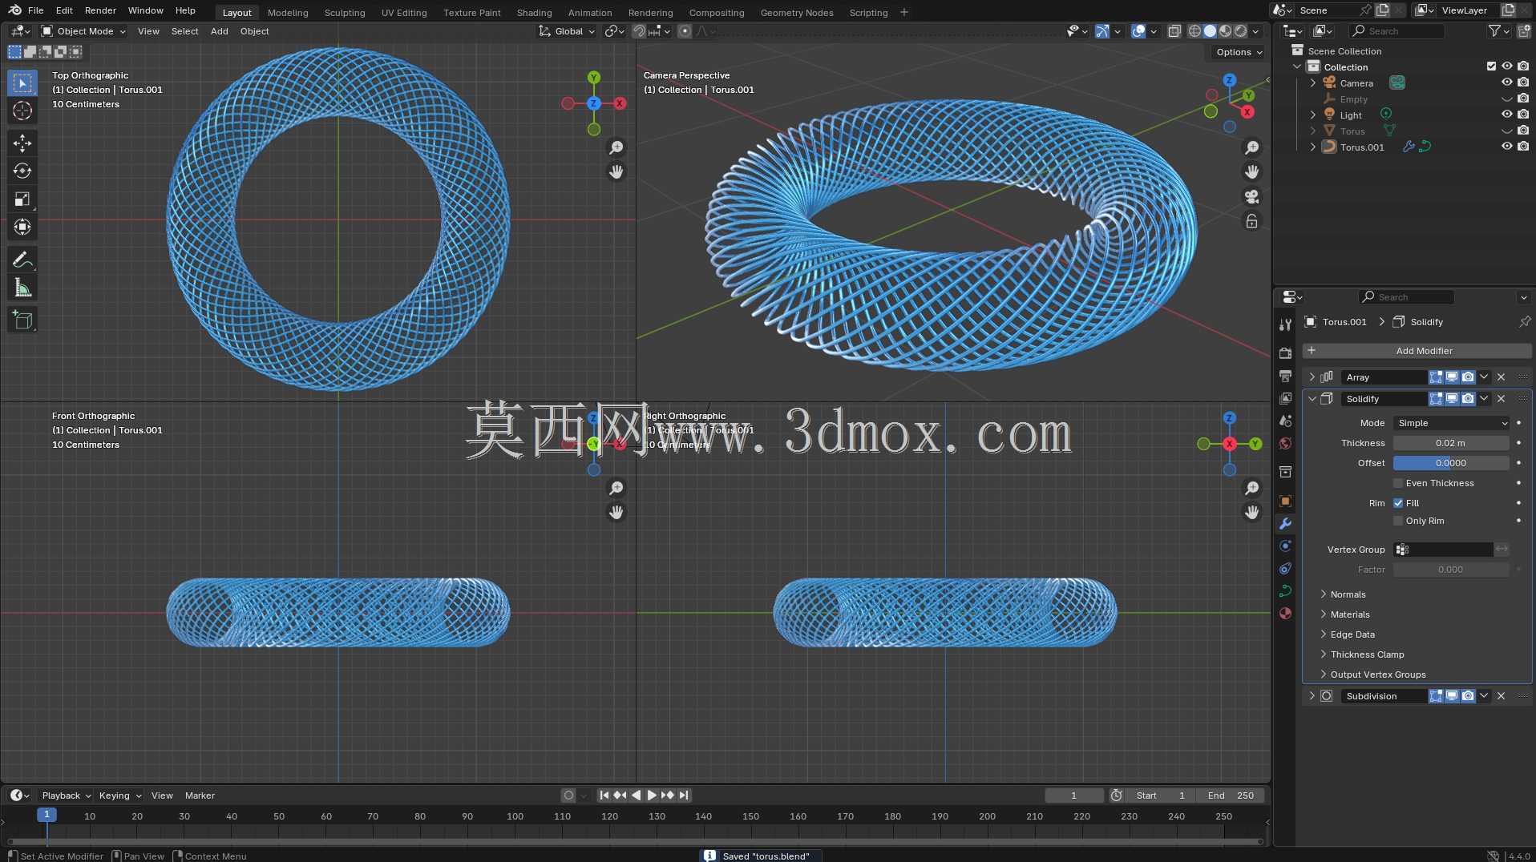Open Global transform orientation dropdown

[567, 31]
